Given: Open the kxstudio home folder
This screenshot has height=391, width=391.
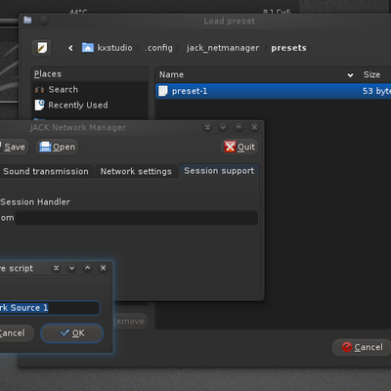Looking at the screenshot, I should pyautogui.click(x=108, y=48).
